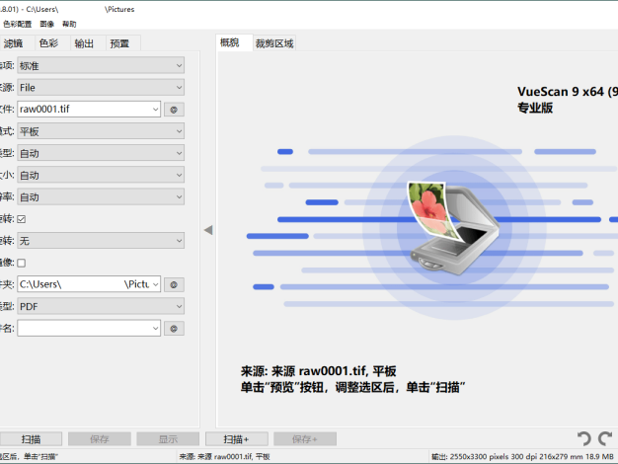Switch to the 色彩 tab
The image size is (618, 464).
click(49, 43)
